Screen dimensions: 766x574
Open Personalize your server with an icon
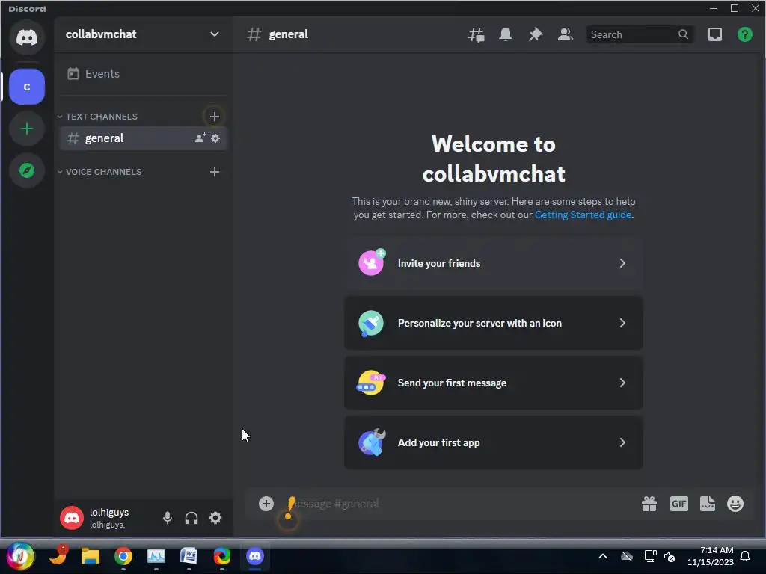tap(494, 323)
